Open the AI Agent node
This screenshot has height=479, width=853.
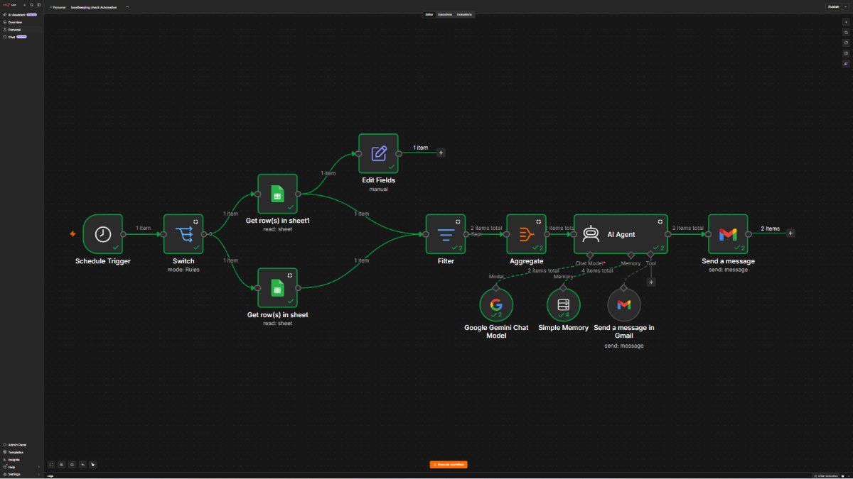coord(621,234)
